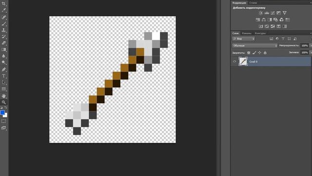The image size is (312, 176).
Task: Select the Hand tool
Action: coord(3,96)
